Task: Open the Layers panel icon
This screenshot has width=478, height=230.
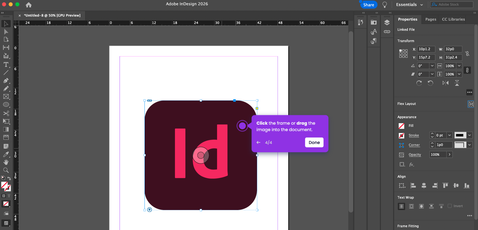Action: (387, 22)
